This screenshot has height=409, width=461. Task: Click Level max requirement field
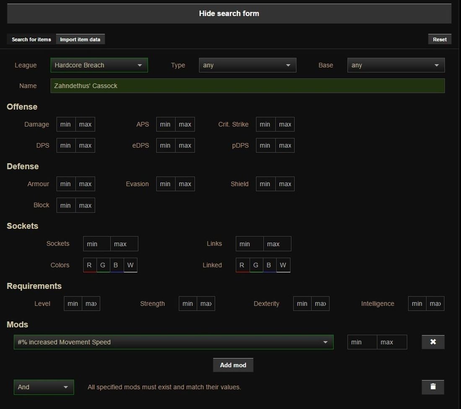pos(91,304)
